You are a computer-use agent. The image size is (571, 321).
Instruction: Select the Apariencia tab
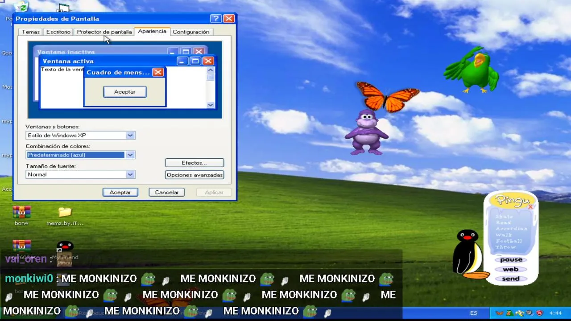click(x=152, y=31)
